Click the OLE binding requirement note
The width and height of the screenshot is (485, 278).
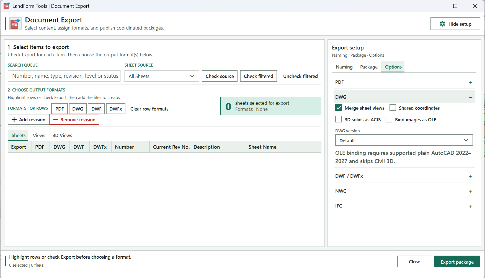[x=404, y=157]
